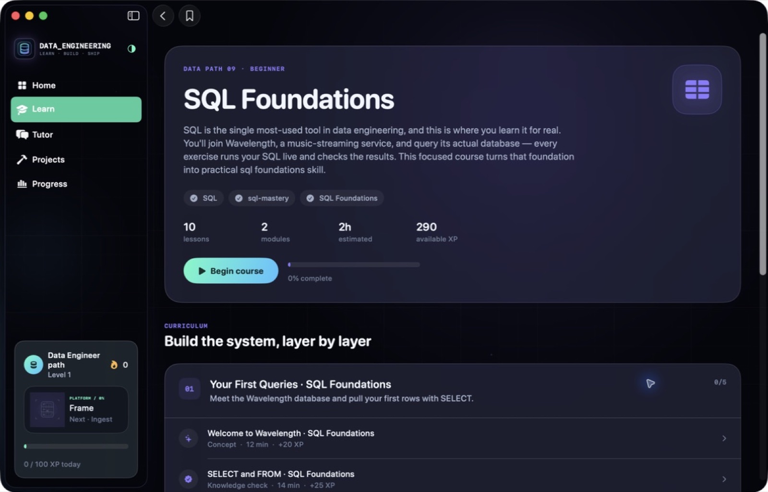Image resolution: width=768 pixels, height=492 pixels.
Task: Click the Knowledge check badge icon
Action: 188,479
